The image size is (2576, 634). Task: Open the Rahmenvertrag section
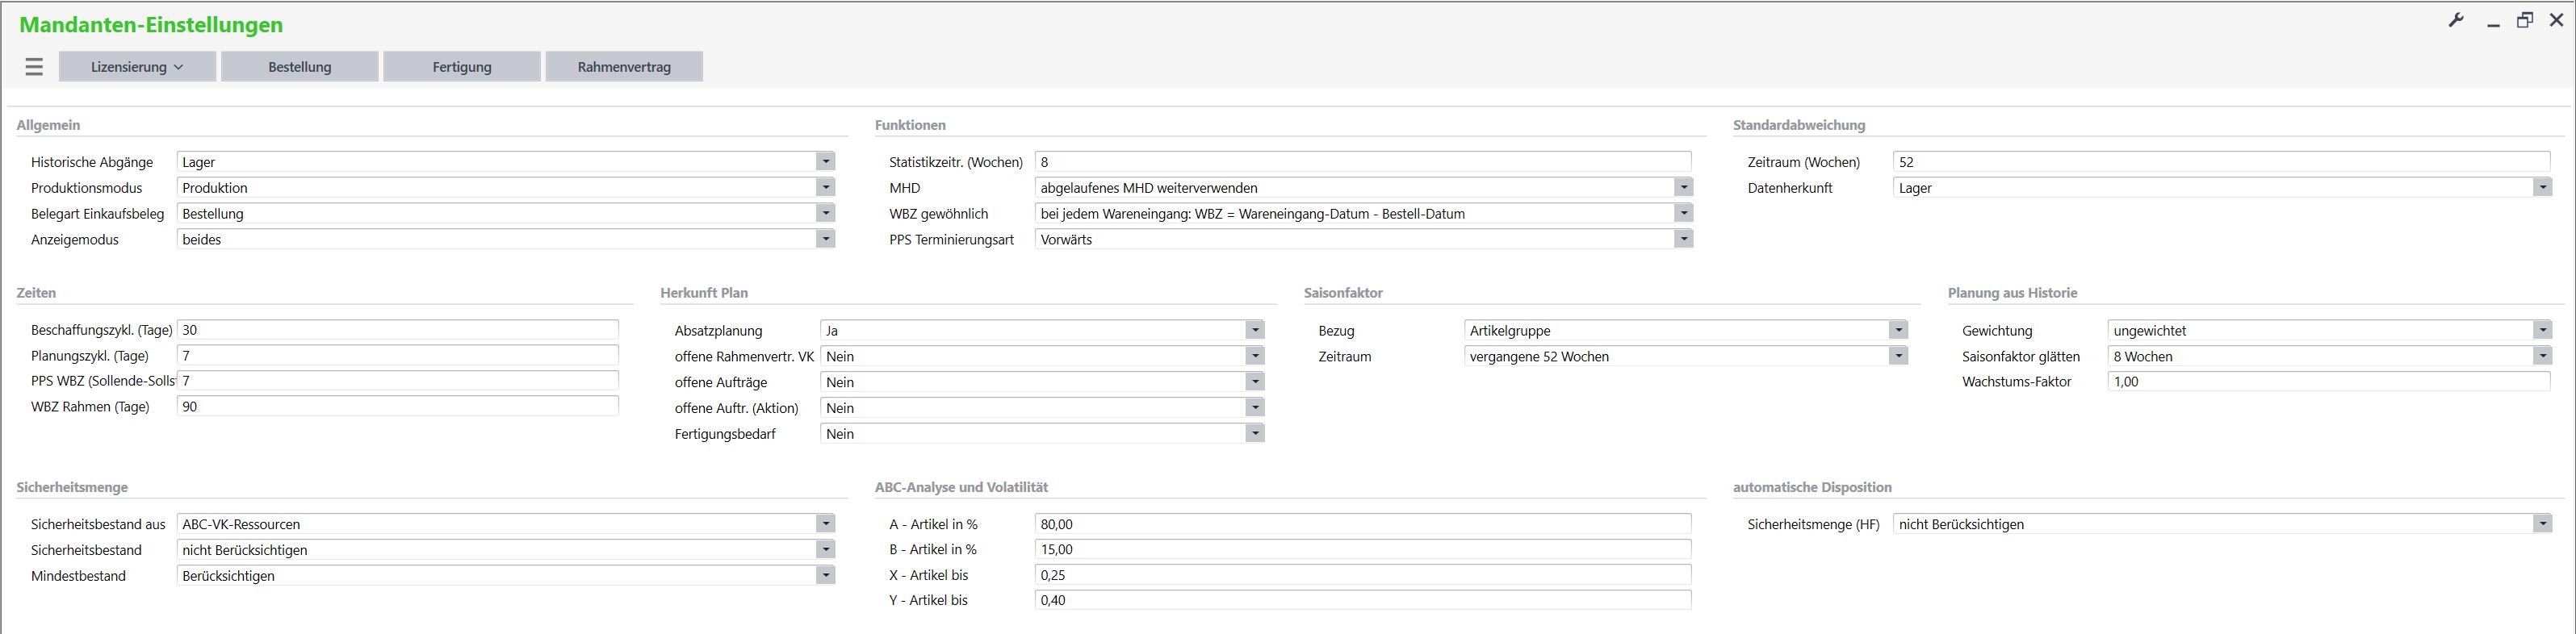pos(623,67)
